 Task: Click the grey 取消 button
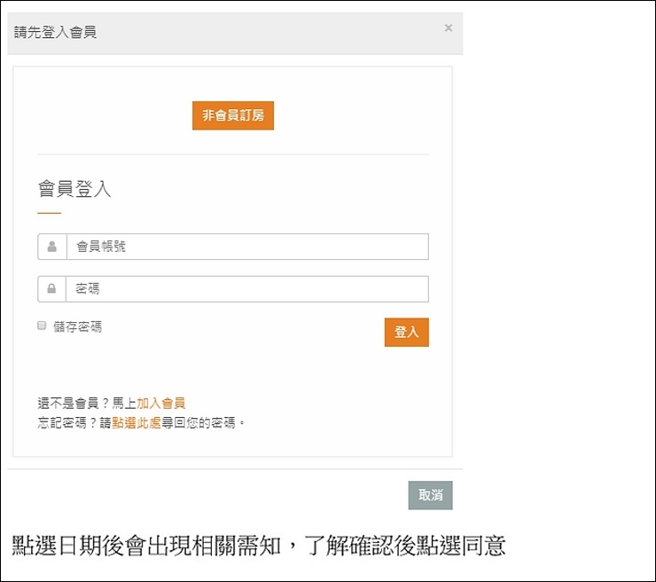click(431, 495)
